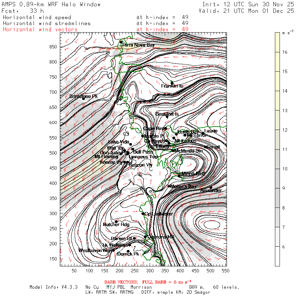Click the 'Morrison' microphysics text
This screenshot has height=296, width=296.
pos(141,287)
